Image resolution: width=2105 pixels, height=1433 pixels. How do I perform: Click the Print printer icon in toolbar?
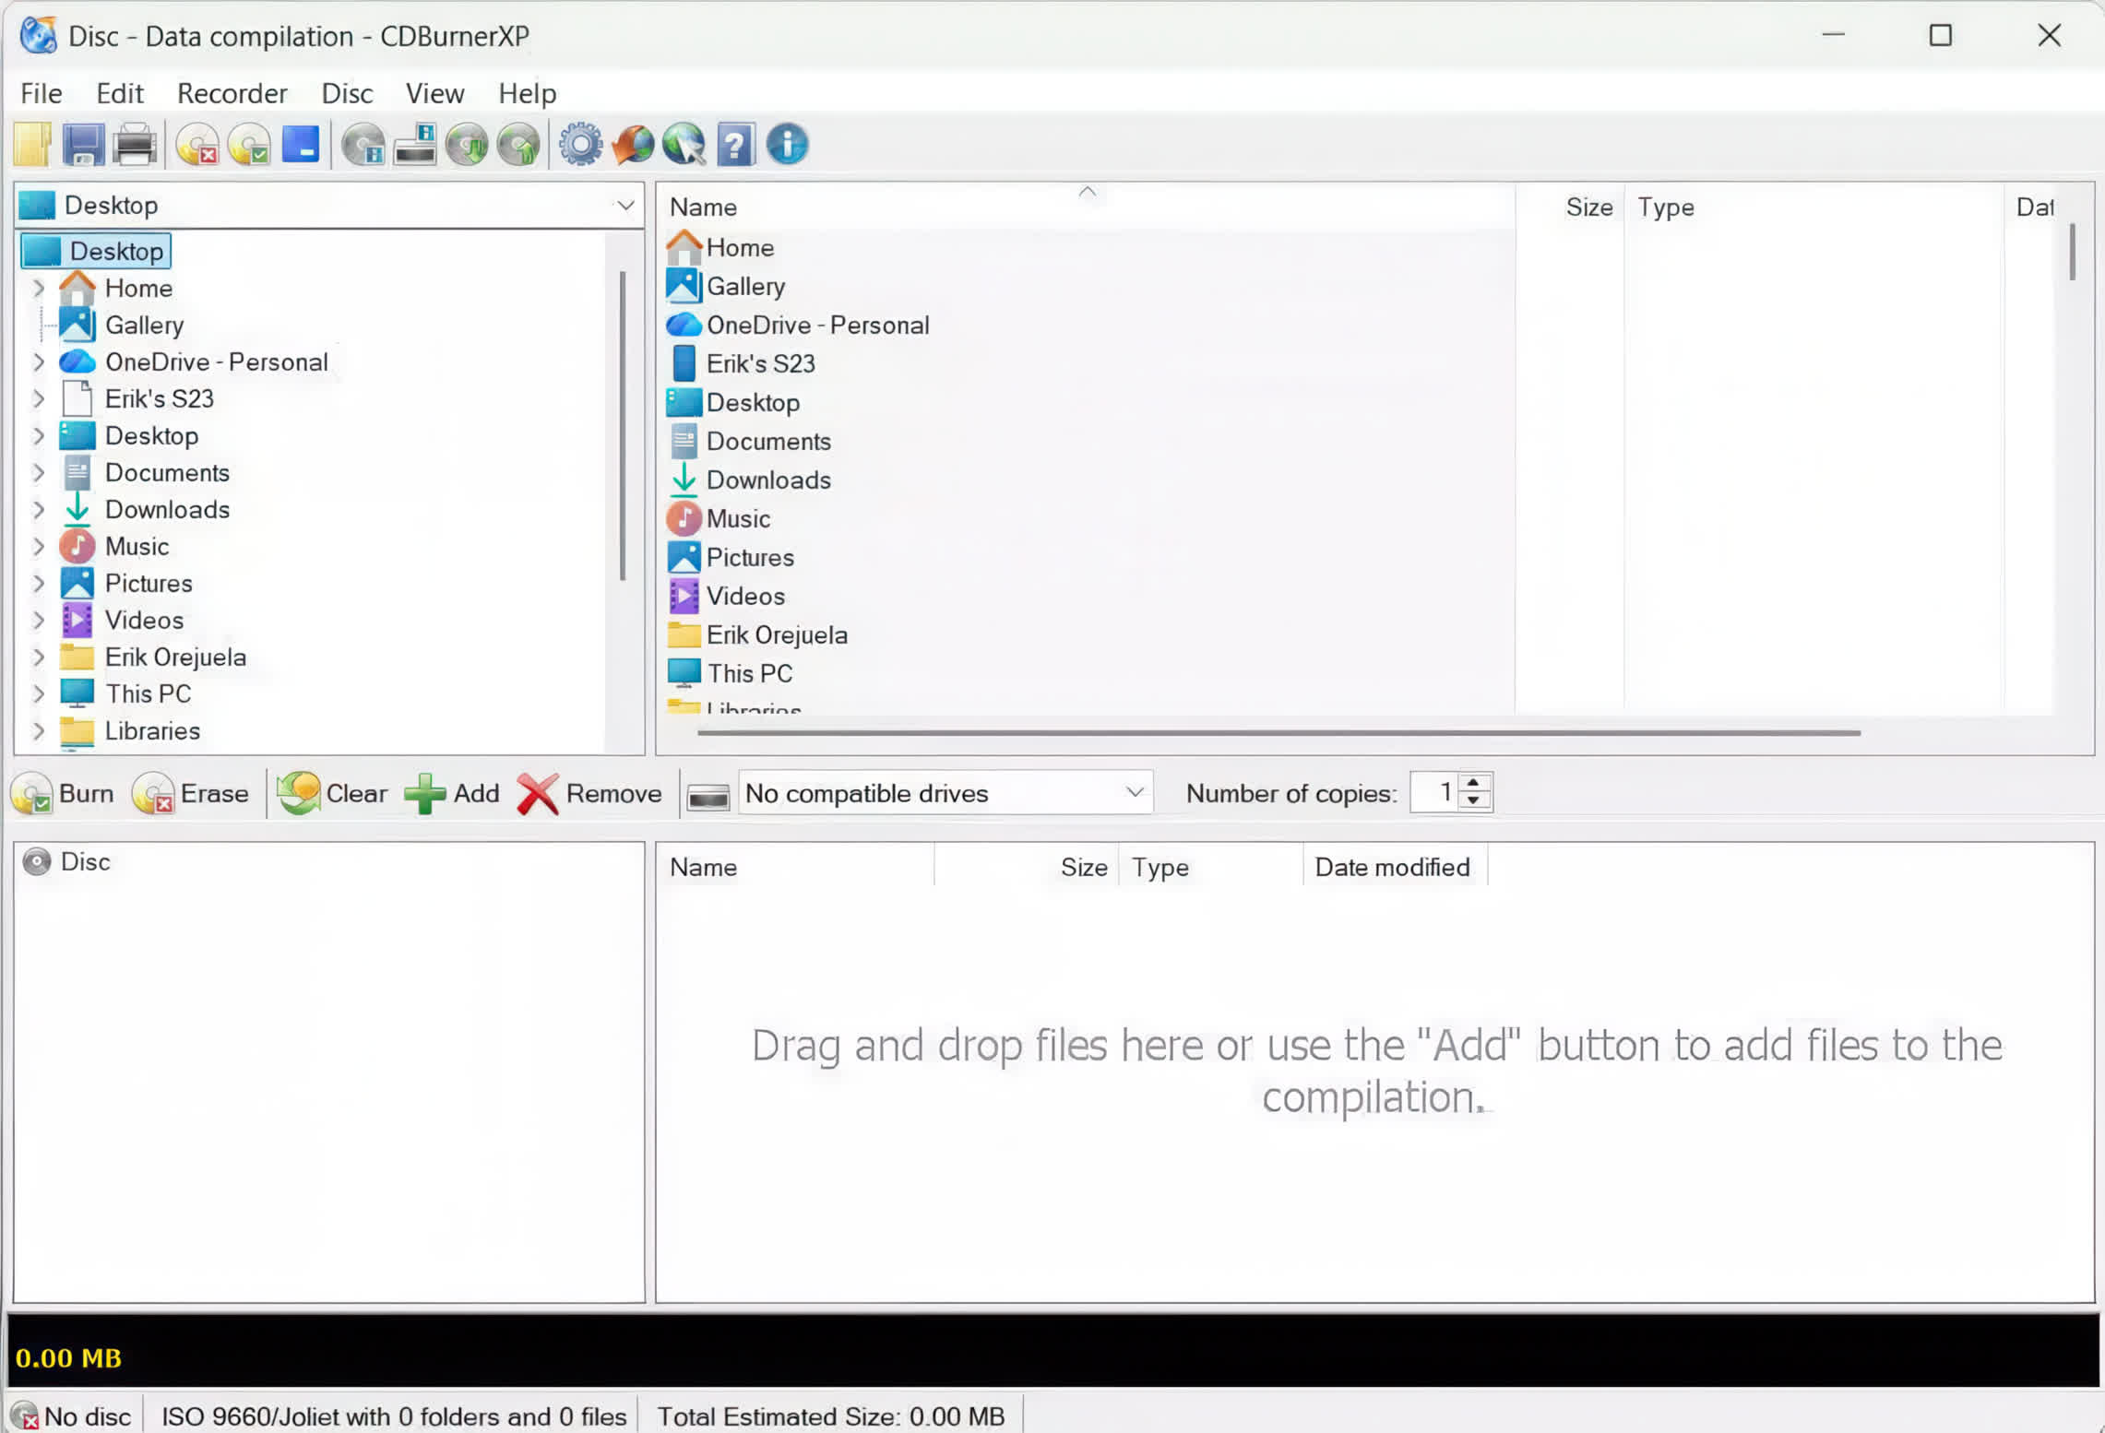click(x=135, y=145)
